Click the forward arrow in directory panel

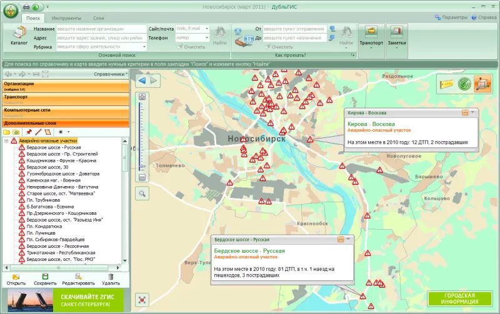pos(22,74)
